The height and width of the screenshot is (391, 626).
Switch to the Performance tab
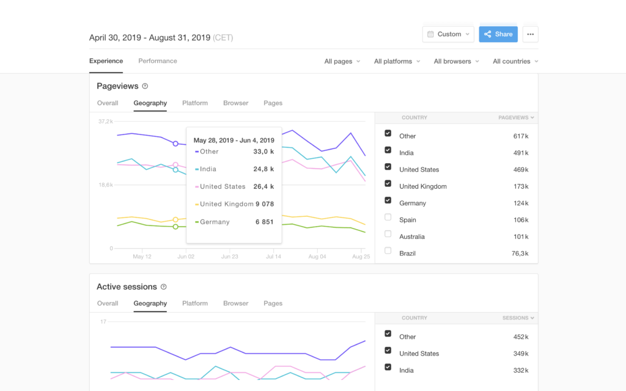tap(158, 61)
